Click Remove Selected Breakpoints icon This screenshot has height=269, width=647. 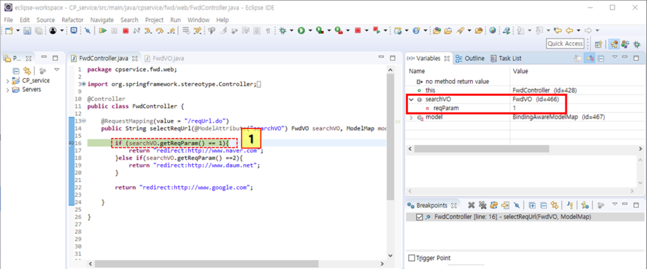(x=471, y=205)
